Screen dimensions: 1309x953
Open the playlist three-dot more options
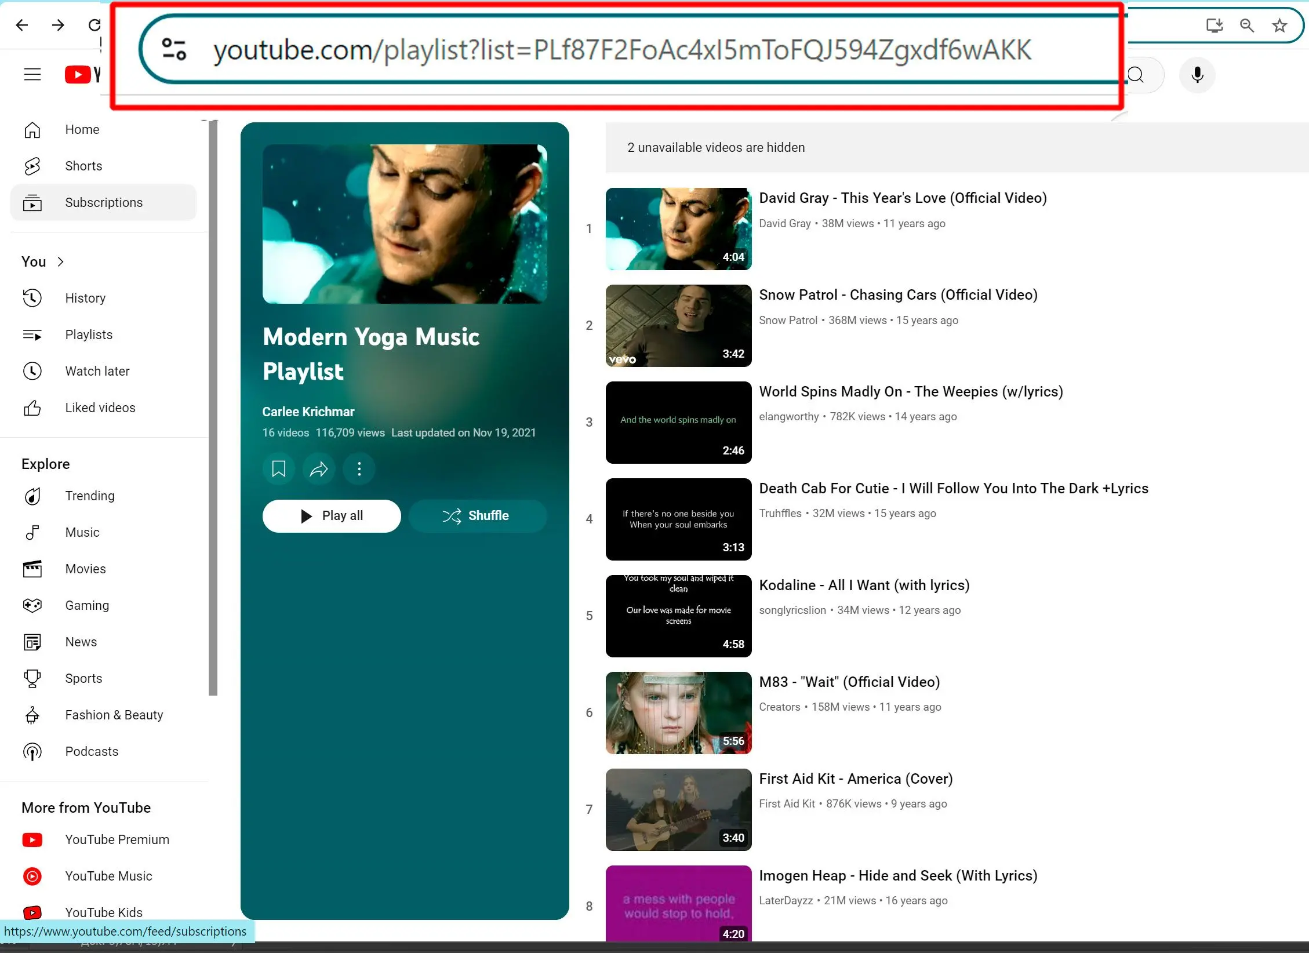(359, 468)
